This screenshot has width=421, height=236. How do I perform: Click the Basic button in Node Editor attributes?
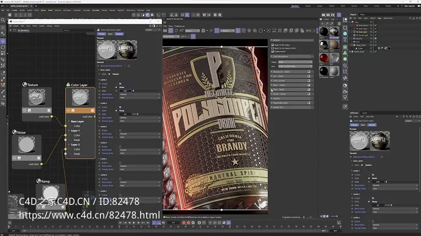tap(110, 34)
